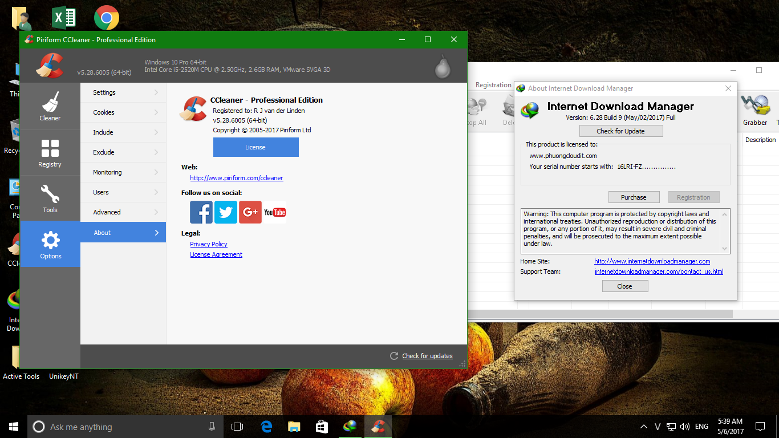Click Check for Update in IDM About

tap(620, 131)
